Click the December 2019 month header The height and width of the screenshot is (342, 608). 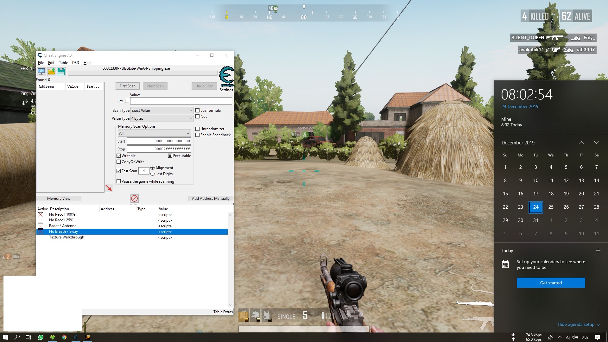(518, 143)
